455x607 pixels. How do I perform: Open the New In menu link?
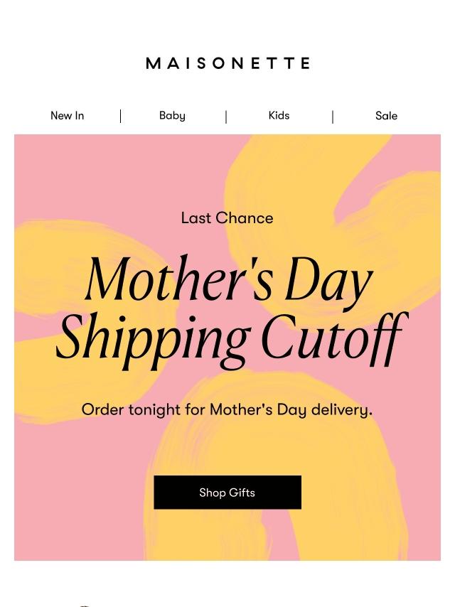67,116
